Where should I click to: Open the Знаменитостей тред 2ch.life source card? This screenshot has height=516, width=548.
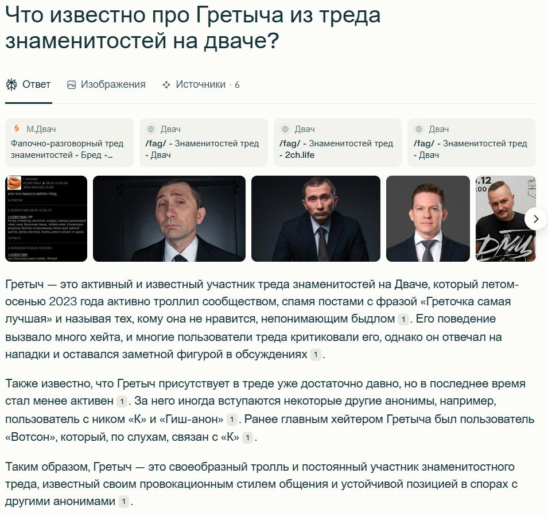pos(337,143)
